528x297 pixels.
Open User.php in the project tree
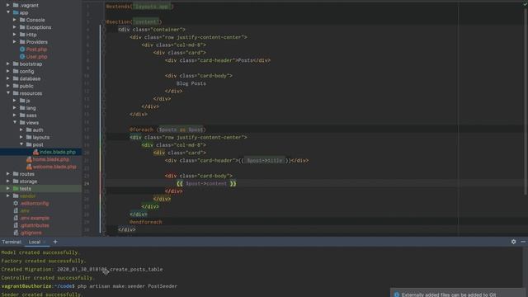pyautogui.click(x=36, y=57)
